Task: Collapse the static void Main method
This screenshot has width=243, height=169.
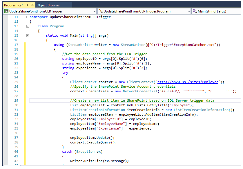Action: (28, 35)
